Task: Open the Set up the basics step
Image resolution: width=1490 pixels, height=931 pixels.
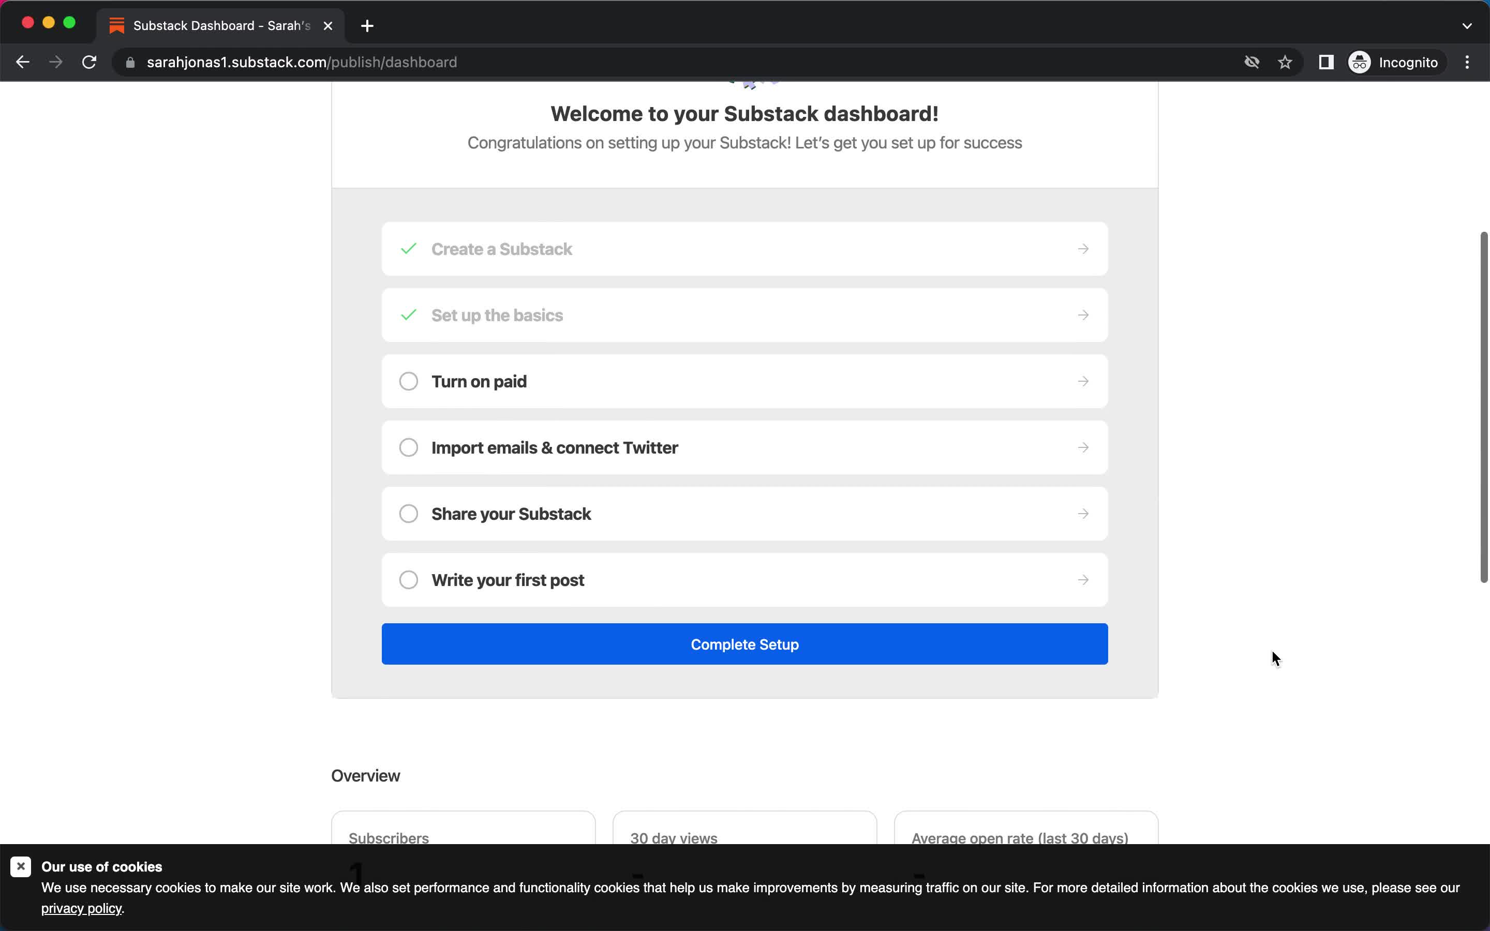Action: pyautogui.click(x=744, y=316)
